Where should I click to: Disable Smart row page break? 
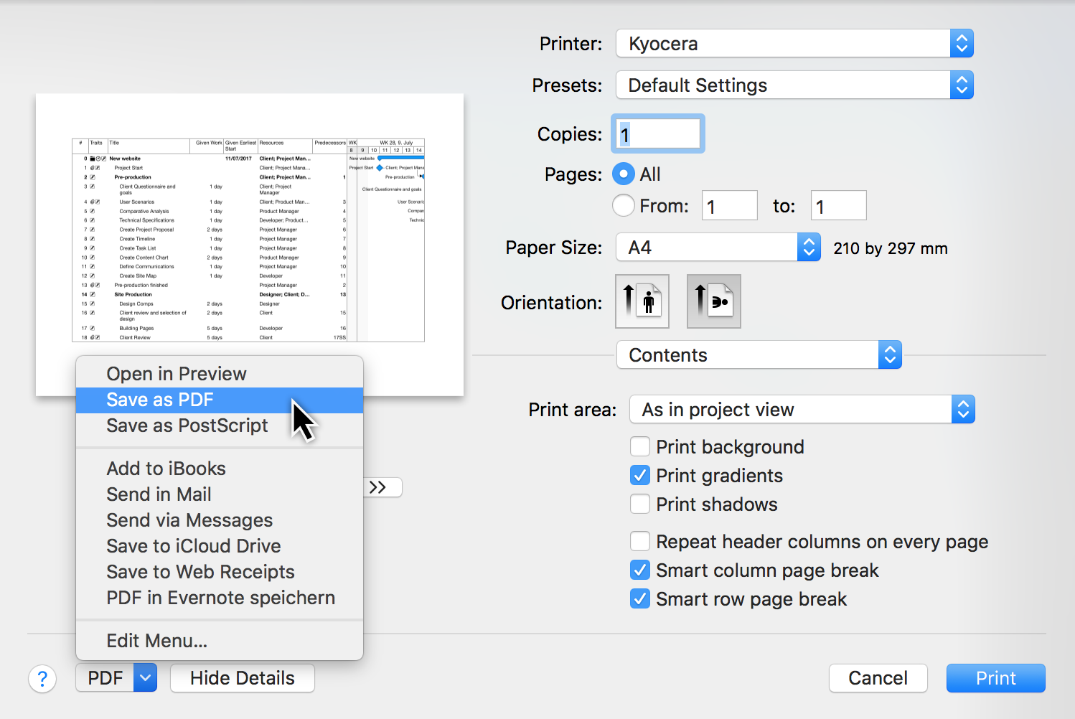(x=640, y=599)
